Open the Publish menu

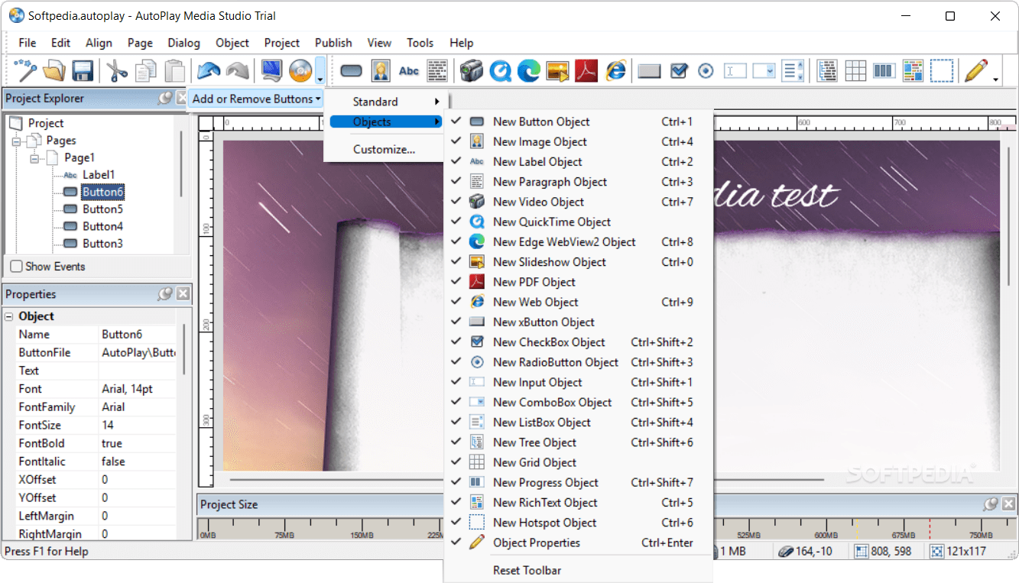333,43
